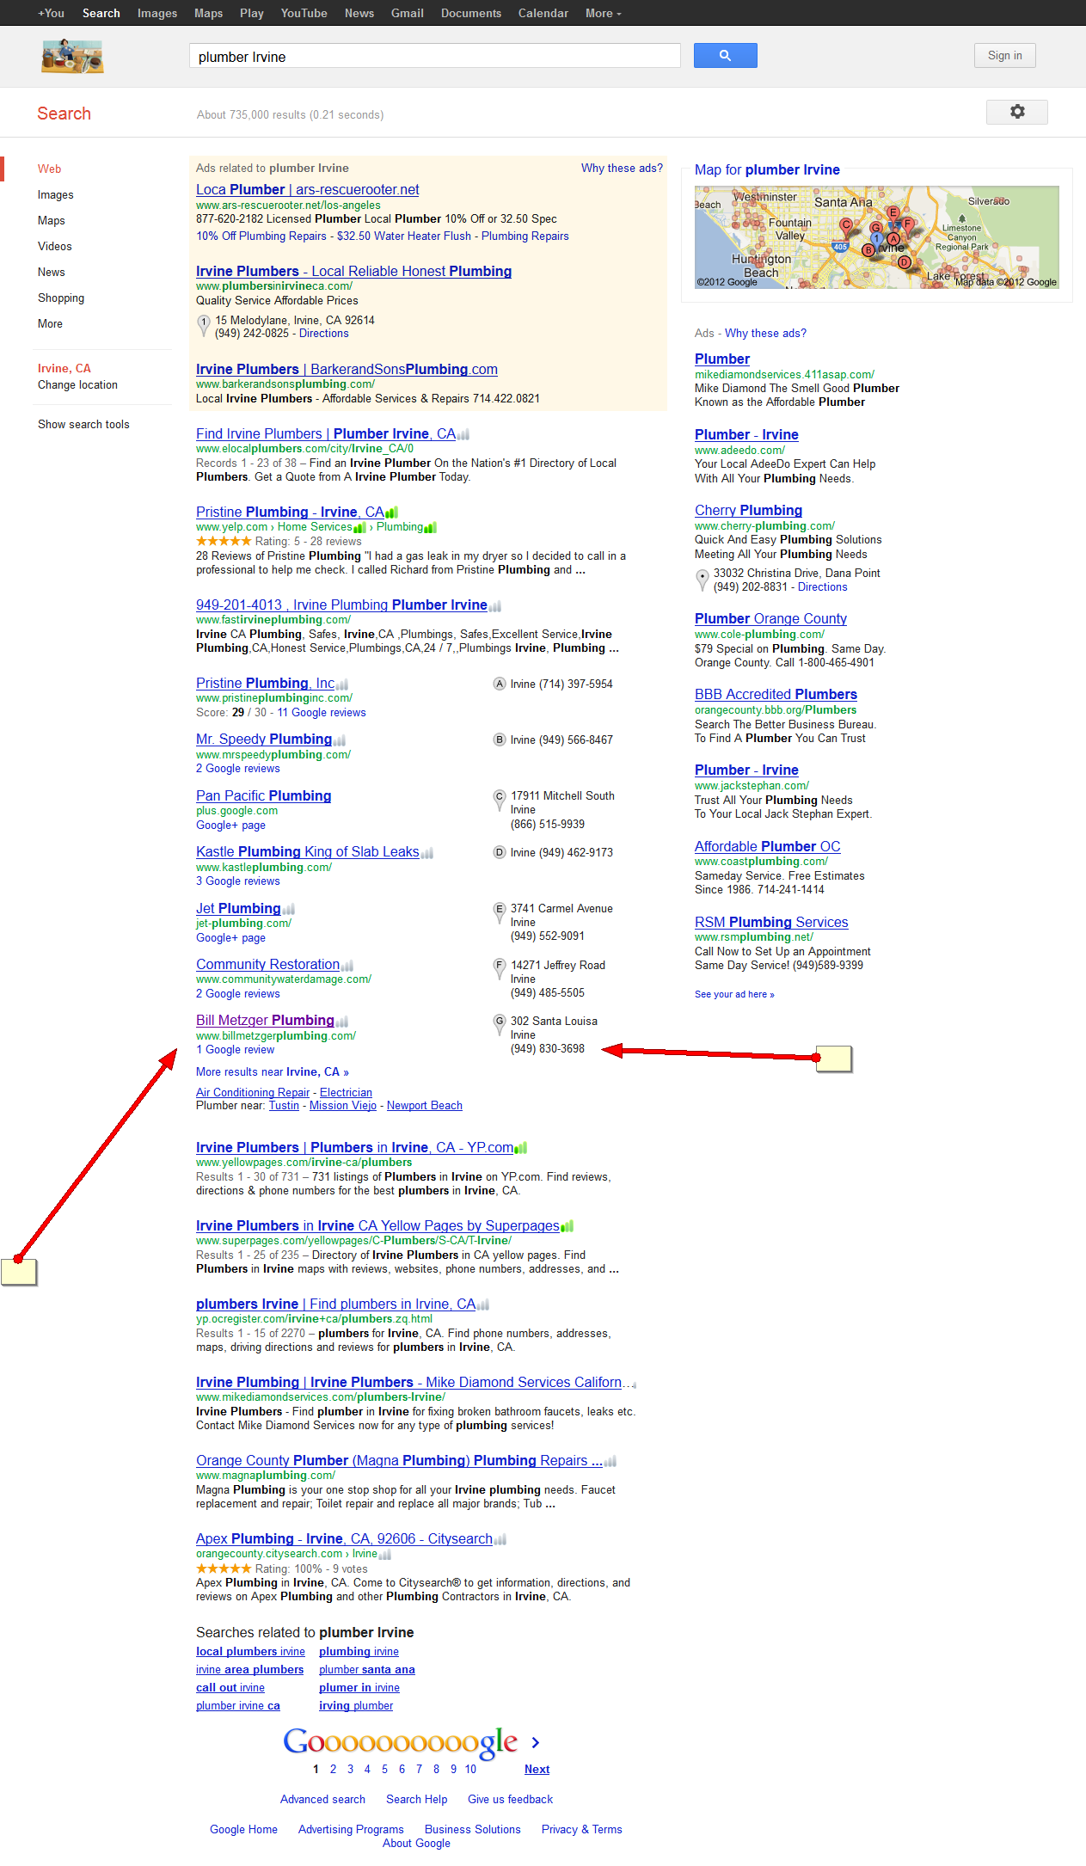Open Apex Plumbing Citysearch result
The height and width of the screenshot is (1866, 1086).
(344, 1539)
